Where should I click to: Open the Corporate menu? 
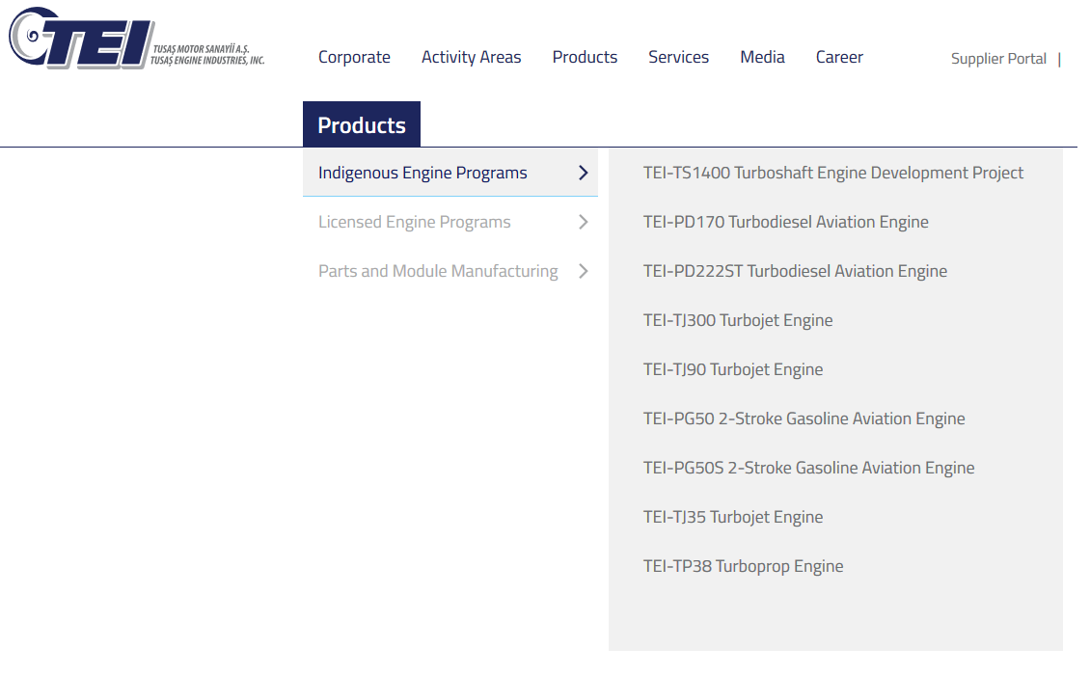[354, 57]
